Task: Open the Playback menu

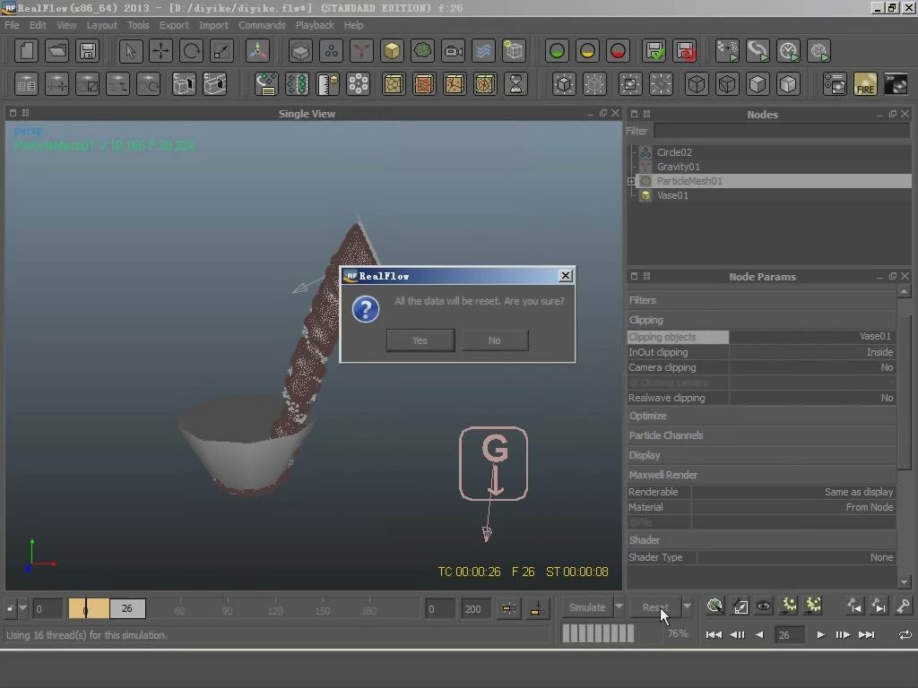Action: coord(315,25)
